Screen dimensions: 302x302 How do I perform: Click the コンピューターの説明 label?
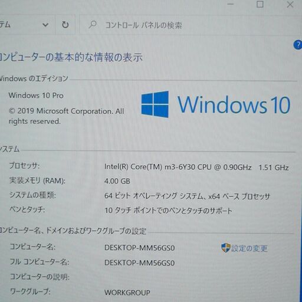click(40, 277)
